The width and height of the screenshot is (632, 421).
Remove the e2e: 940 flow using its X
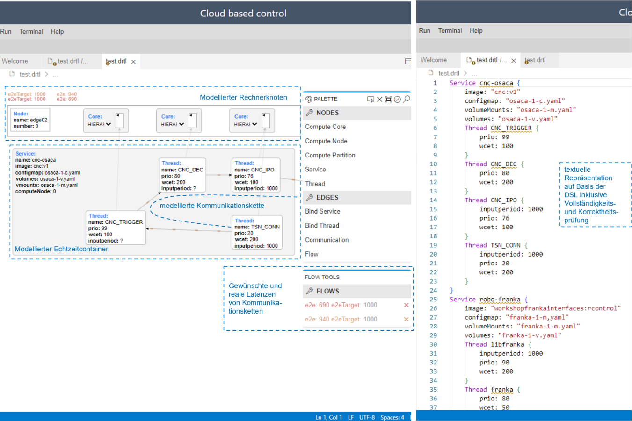[406, 319]
